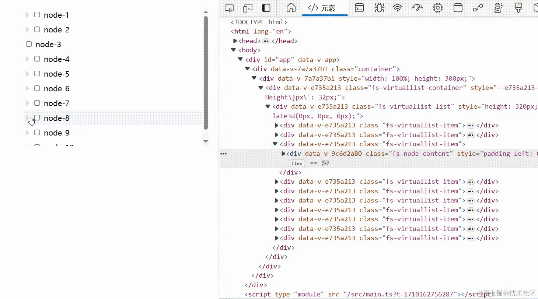
Task: Expand the node-1 tree arrow
Action: [27, 14]
